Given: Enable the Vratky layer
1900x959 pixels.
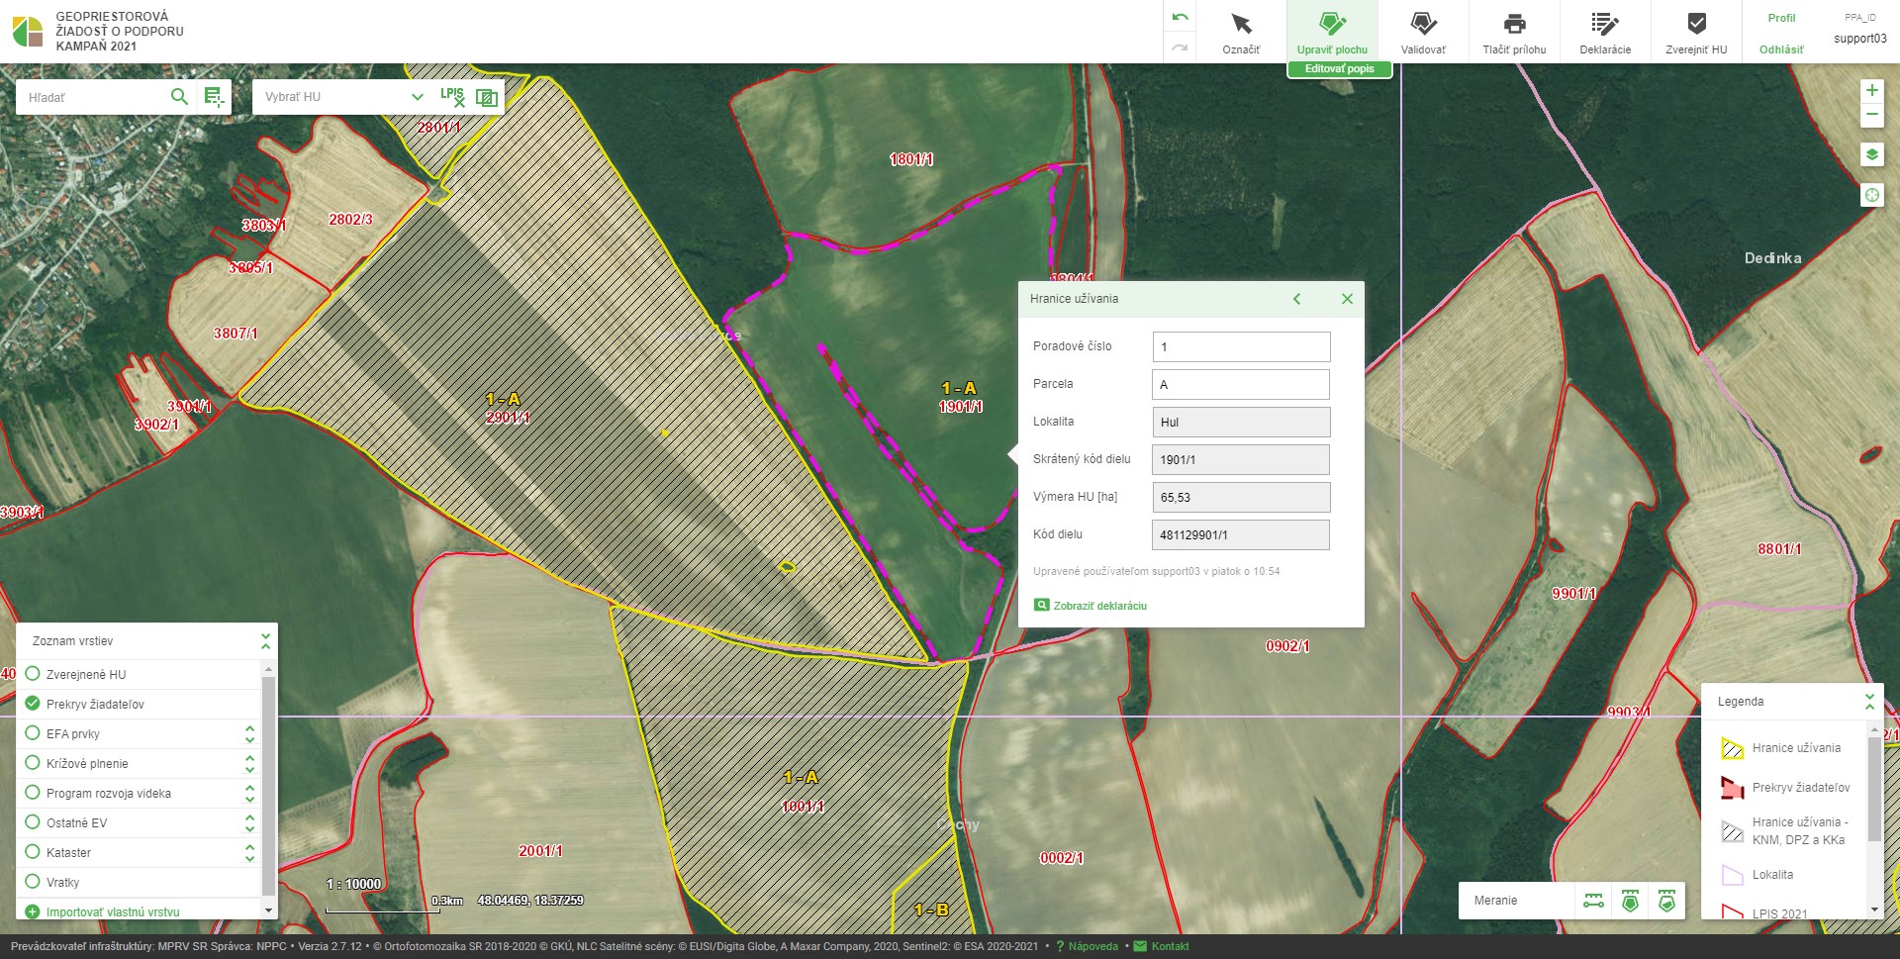Looking at the screenshot, I should point(33,882).
